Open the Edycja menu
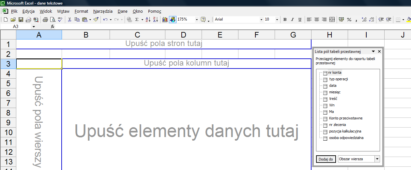 click(x=29, y=11)
